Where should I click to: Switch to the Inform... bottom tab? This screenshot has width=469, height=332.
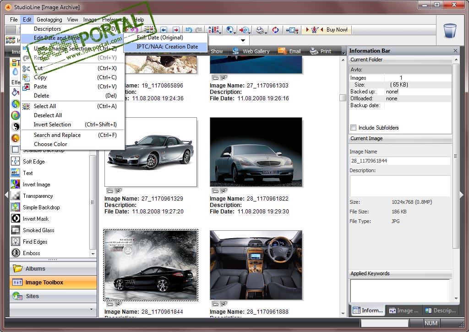368,310
